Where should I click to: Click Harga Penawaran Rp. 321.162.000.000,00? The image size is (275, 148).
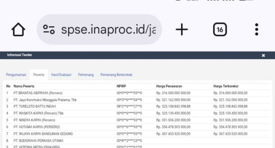(x=173, y=100)
